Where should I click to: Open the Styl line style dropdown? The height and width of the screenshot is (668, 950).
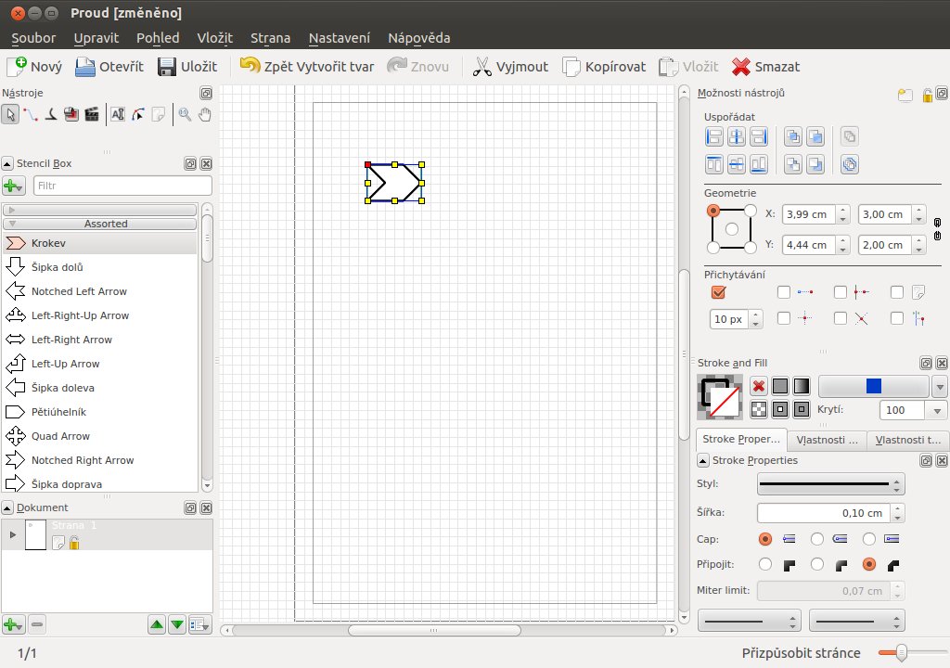[830, 484]
